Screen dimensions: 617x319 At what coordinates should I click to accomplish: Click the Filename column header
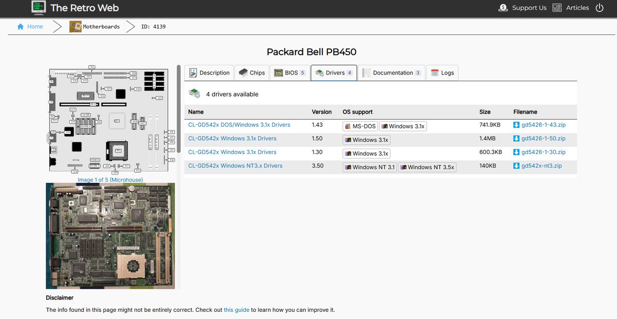(525, 112)
